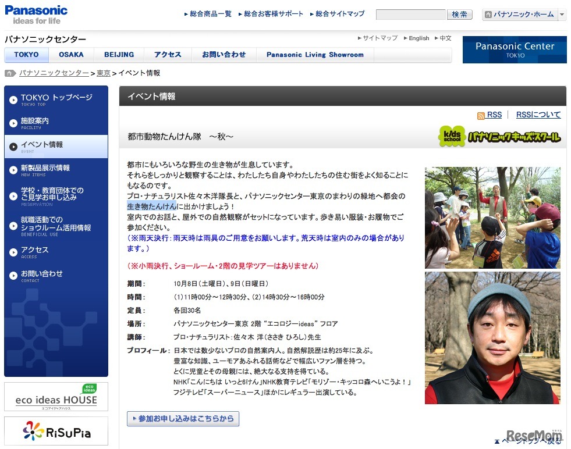Focus the search text field
571x449 pixels.
click(410, 15)
